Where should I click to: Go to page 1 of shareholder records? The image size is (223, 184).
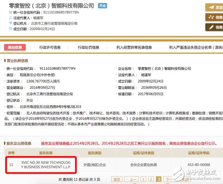pyautogui.click(x=143, y=179)
